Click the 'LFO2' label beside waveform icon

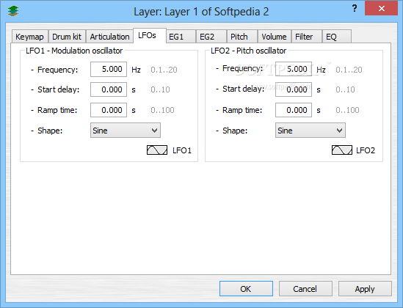click(366, 150)
